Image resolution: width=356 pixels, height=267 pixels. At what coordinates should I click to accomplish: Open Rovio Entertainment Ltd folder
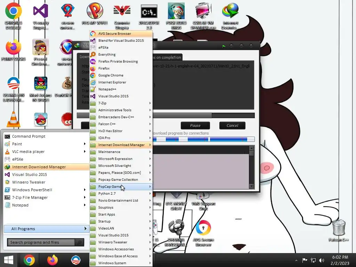pyautogui.click(x=121, y=201)
